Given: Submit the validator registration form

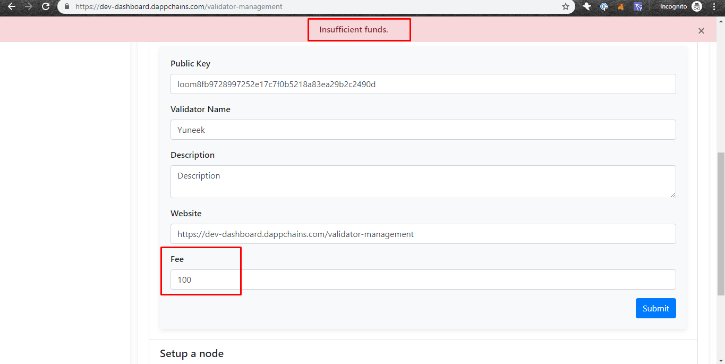Looking at the screenshot, I should (655, 308).
